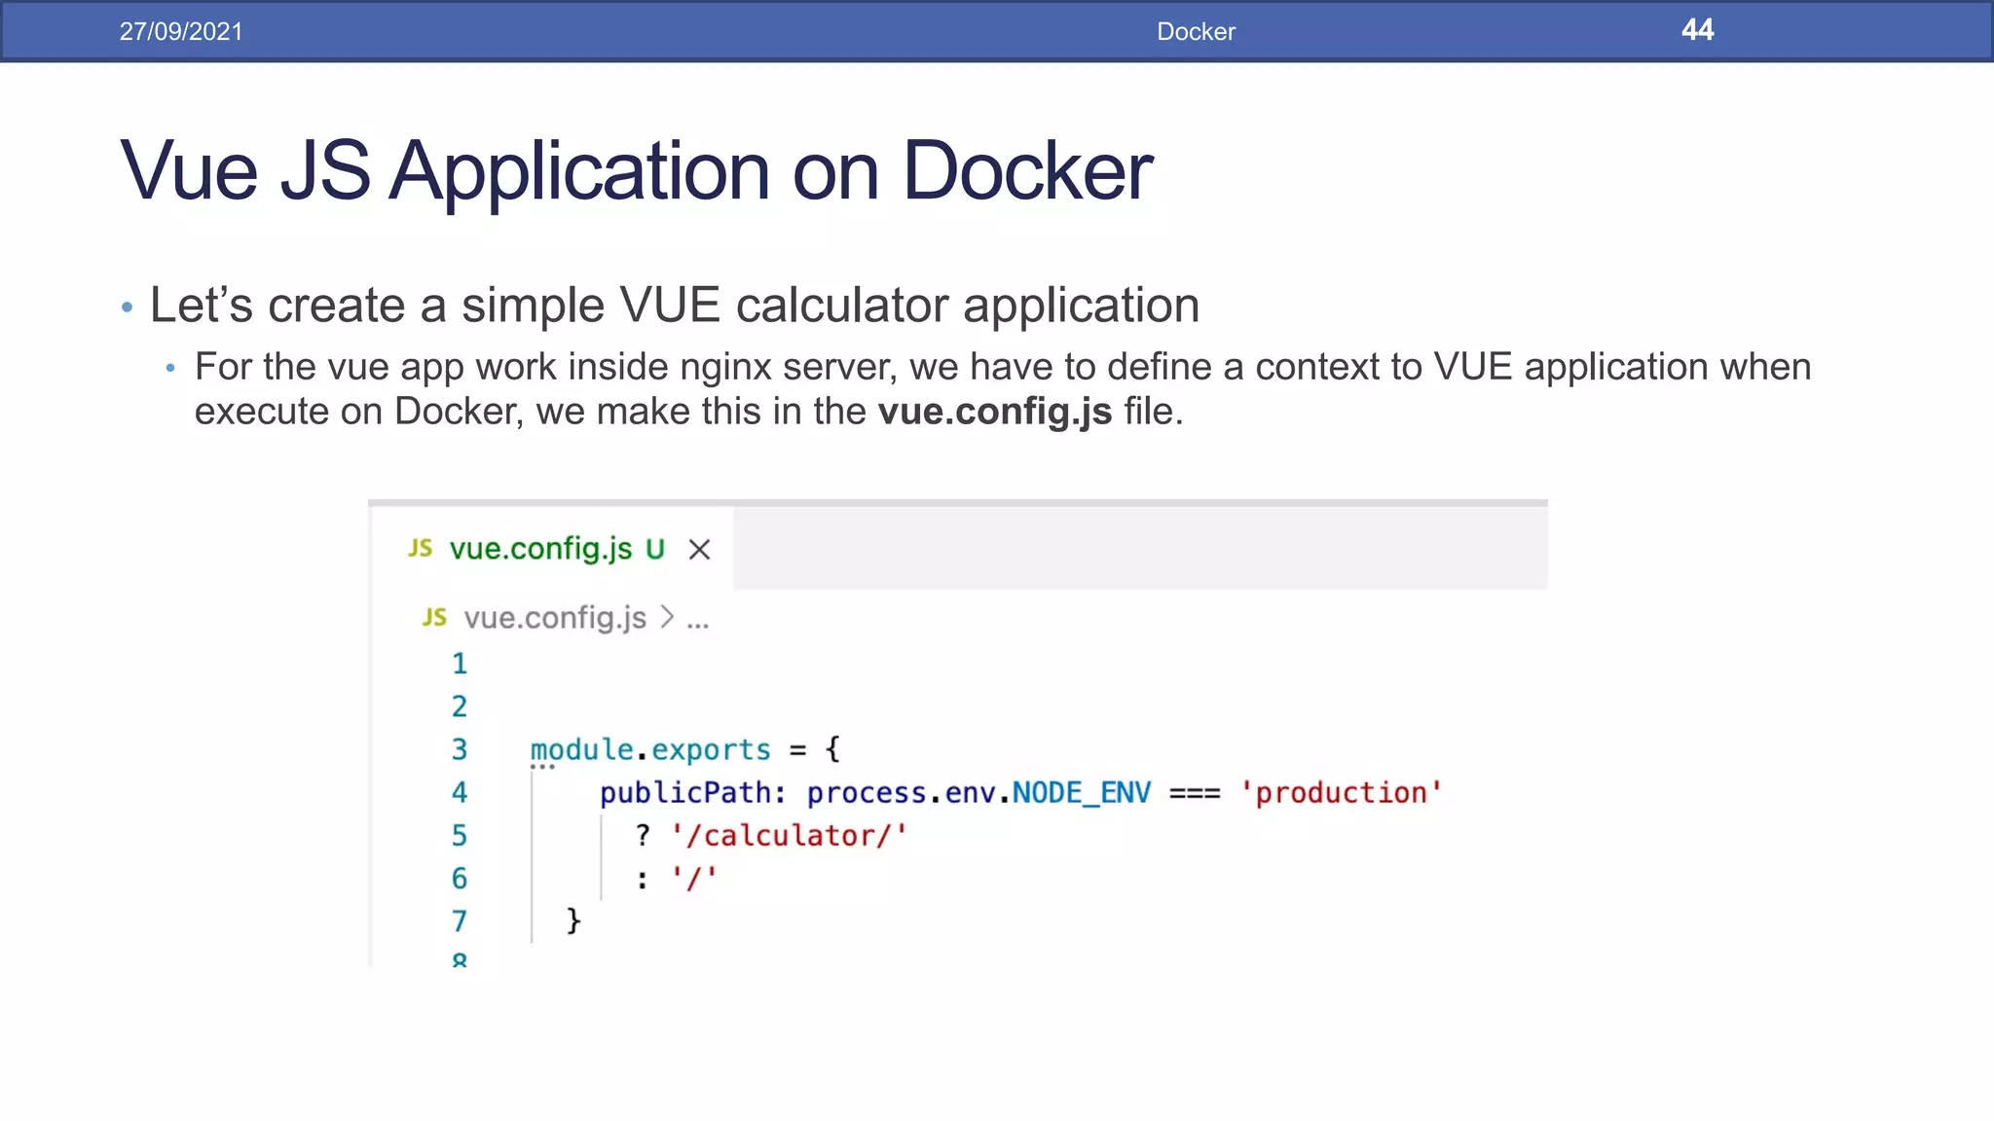The height and width of the screenshot is (1121, 1994).
Task: Click the slide title Vue JS Application
Action: click(x=636, y=171)
